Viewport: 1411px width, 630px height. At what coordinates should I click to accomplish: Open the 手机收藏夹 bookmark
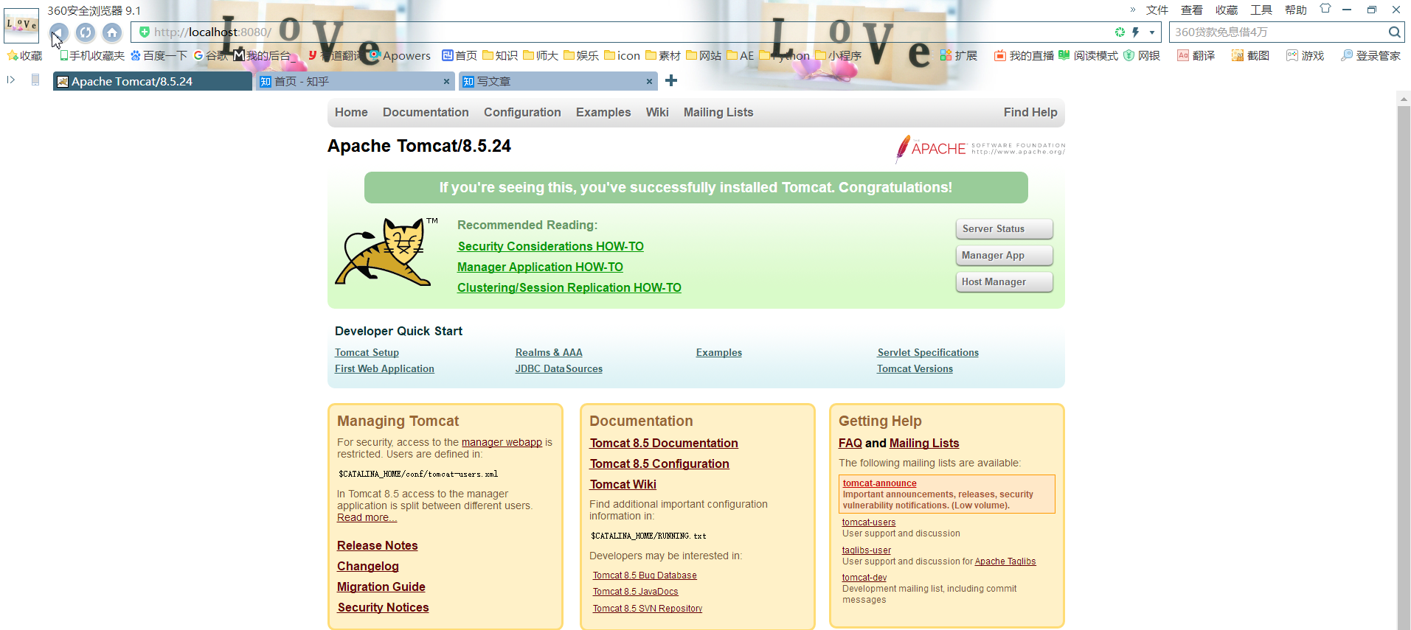coord(92,56)
